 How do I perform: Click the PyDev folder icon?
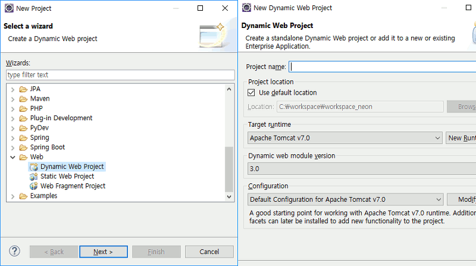point(23,128)
